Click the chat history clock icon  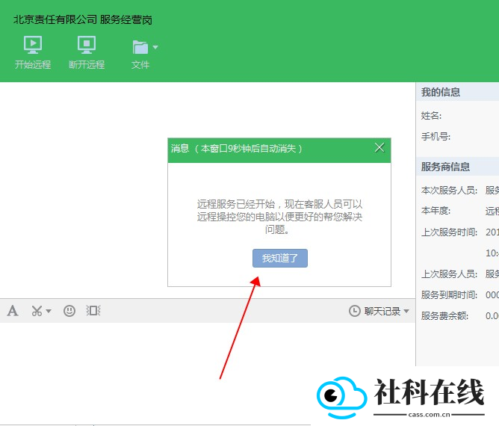(355, 311)
